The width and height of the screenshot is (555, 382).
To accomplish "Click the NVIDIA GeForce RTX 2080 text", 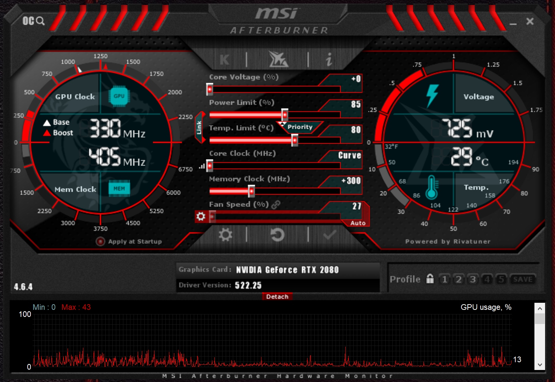I will coord(287,270).
